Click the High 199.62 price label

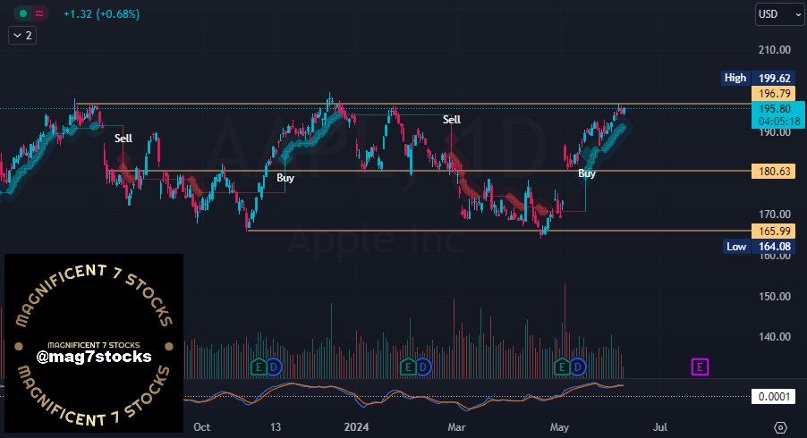click(758, 78)
